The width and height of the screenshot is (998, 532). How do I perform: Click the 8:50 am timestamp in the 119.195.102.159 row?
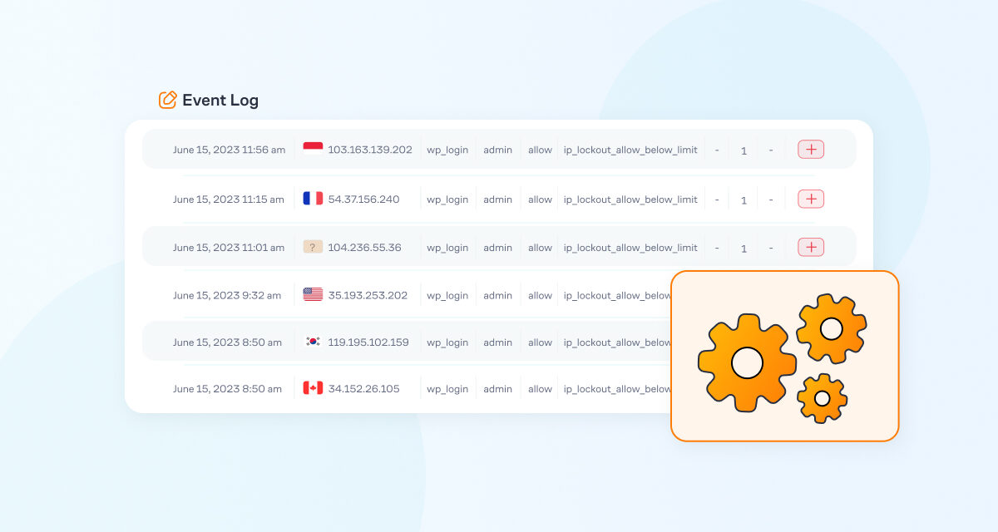point(227,342)
